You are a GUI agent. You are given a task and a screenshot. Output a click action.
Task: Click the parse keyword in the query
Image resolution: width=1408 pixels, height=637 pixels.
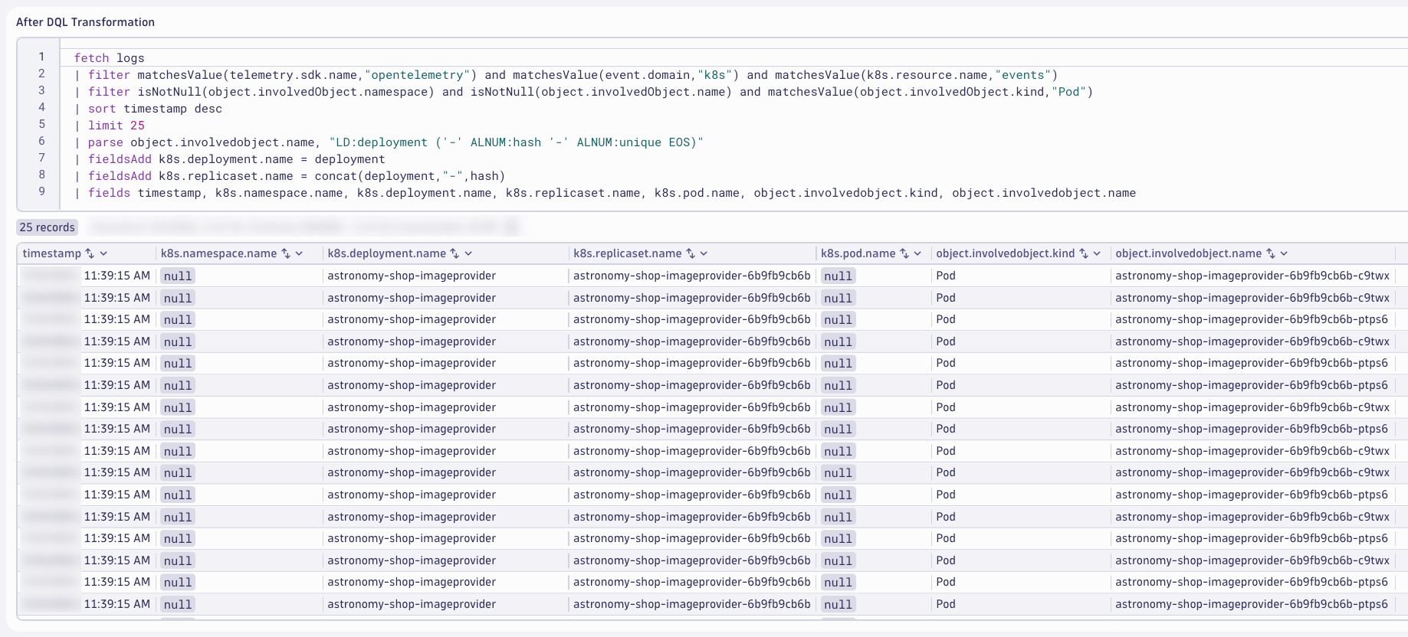click(x=106, y=142)
